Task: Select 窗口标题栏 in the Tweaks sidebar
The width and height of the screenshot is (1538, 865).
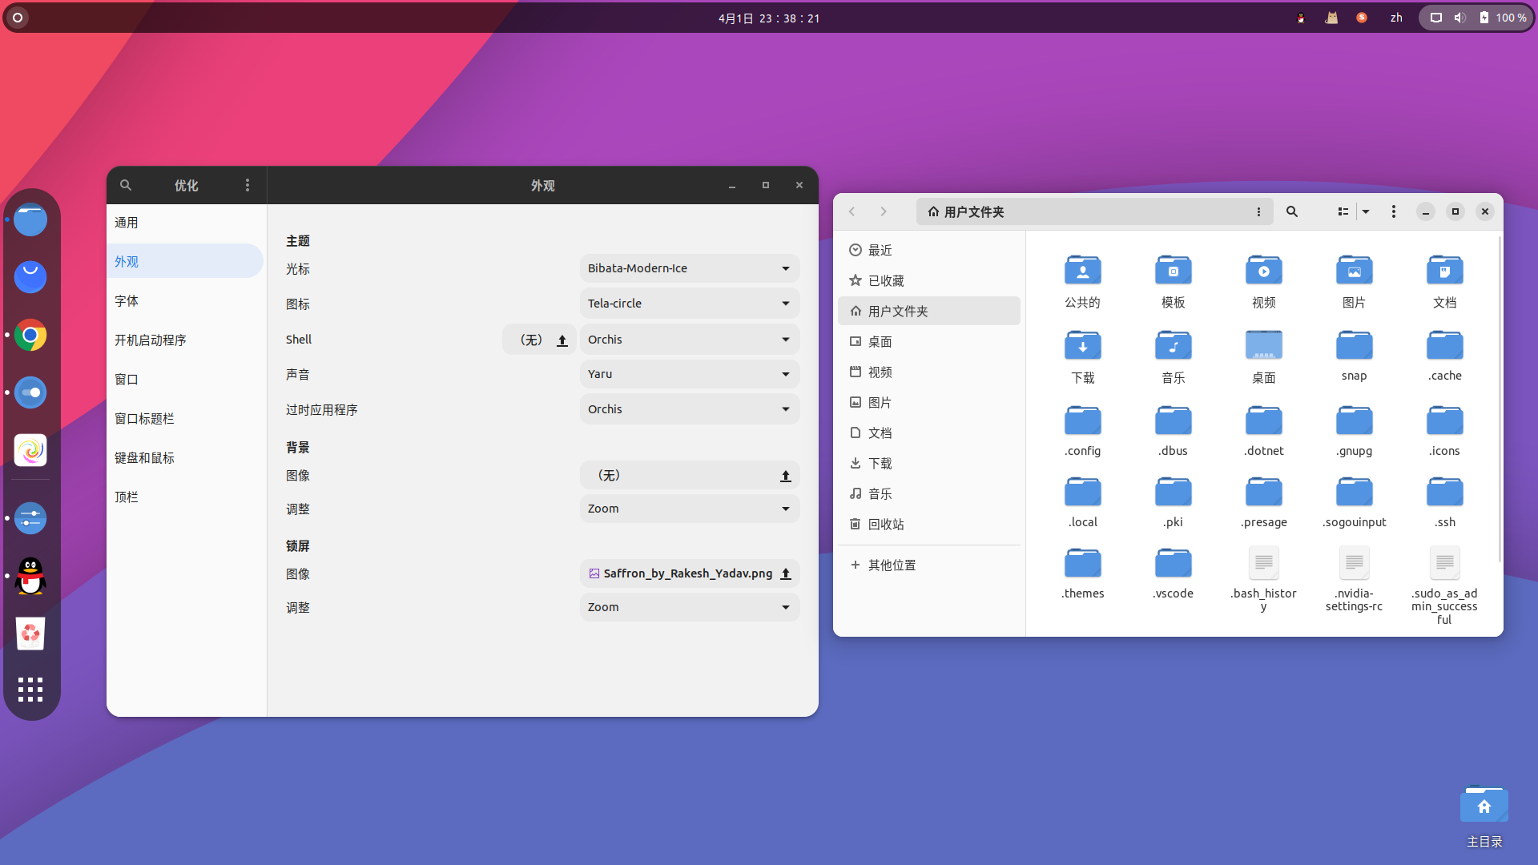Action: [145, 418]
